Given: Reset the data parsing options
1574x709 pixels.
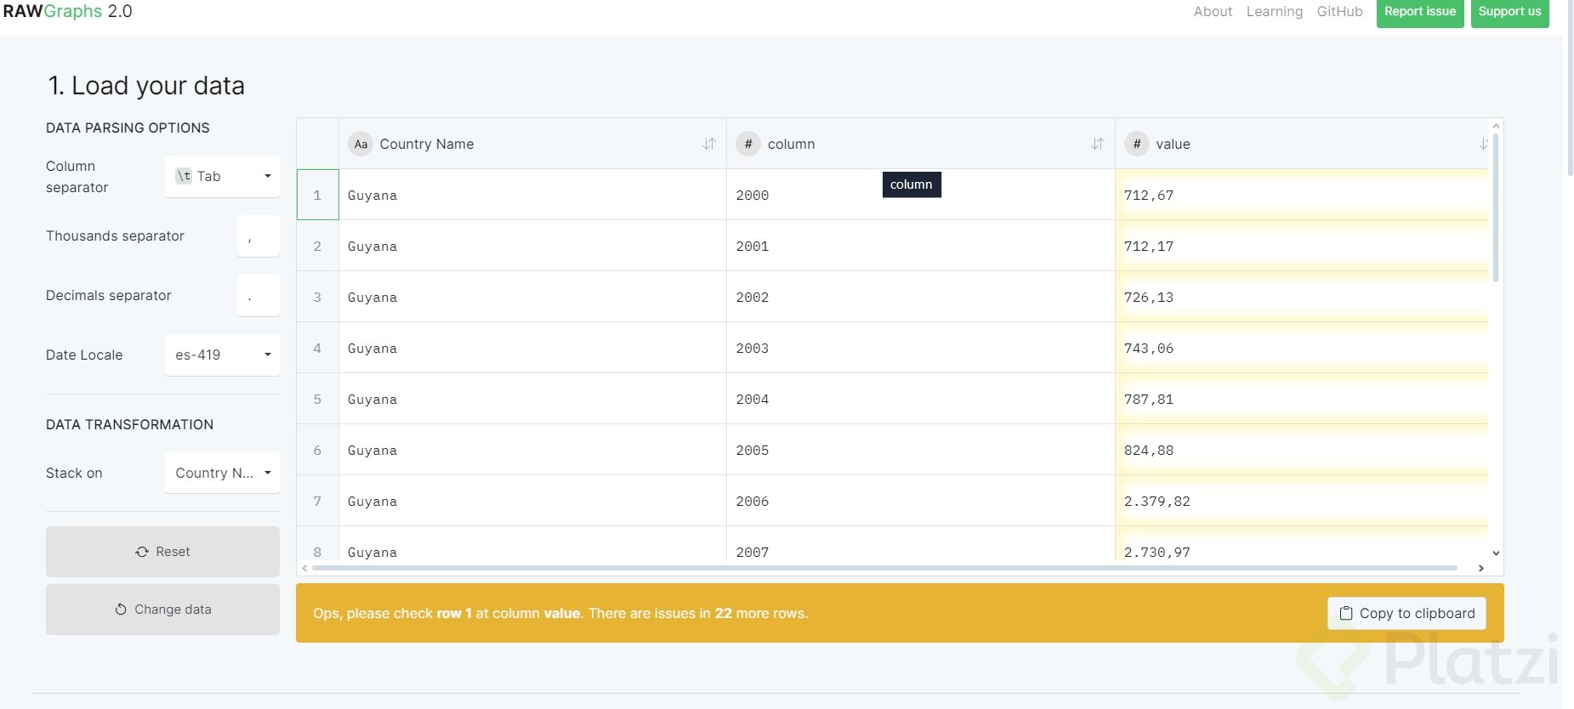Looking at the screenshot, I should [x=162, y=552].
